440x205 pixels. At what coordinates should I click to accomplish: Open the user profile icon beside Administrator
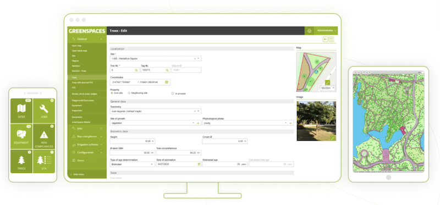point(309,30)
